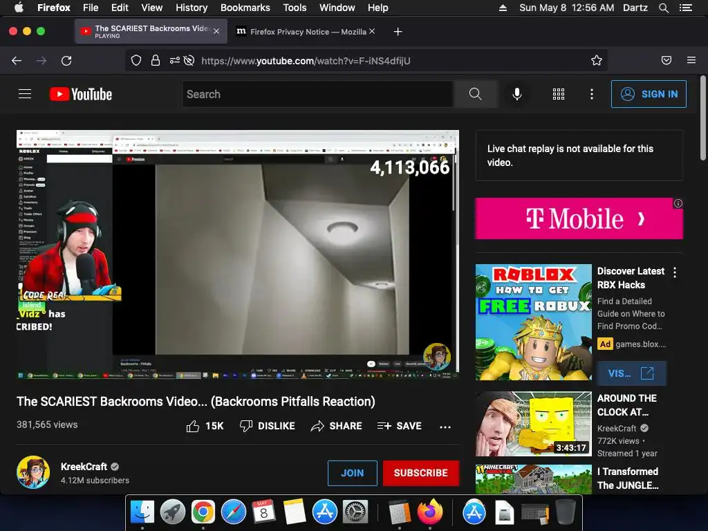The width and height of the screenshot is (708, 531).
Task: Open a new tab
Action: point(398,32)
